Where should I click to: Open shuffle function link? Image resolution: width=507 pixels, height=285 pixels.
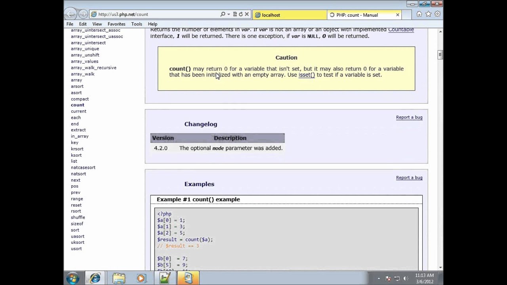(78, 217)
